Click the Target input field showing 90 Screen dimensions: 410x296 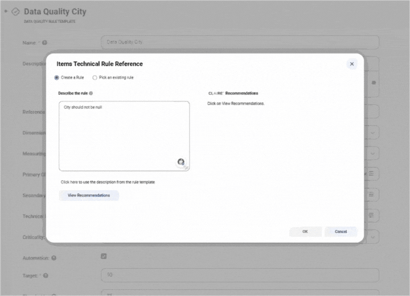tap(240, 275)
